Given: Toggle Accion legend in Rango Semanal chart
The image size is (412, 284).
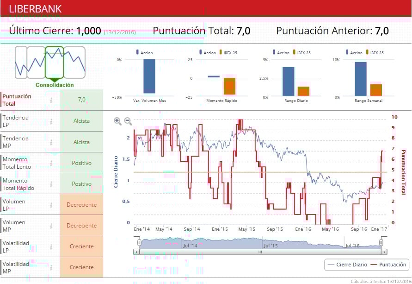Looking at the screenshot, I should pyautogui.click(x=354, y=52).
